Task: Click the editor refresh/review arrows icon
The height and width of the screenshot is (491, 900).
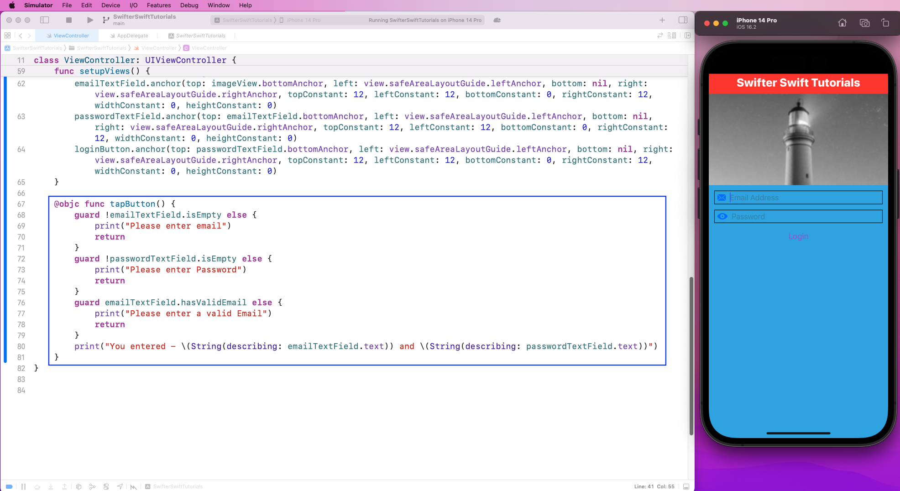Action: point(660,36)
